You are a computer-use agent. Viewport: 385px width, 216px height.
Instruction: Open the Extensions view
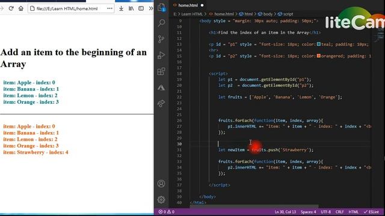(x=161, y=71)
